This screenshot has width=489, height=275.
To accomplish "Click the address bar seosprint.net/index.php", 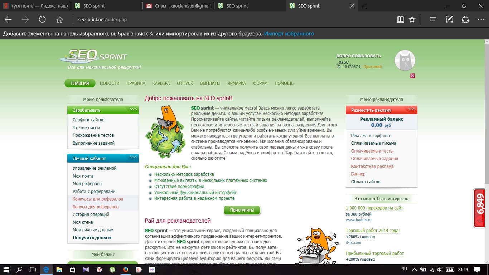I will [102, 20].
